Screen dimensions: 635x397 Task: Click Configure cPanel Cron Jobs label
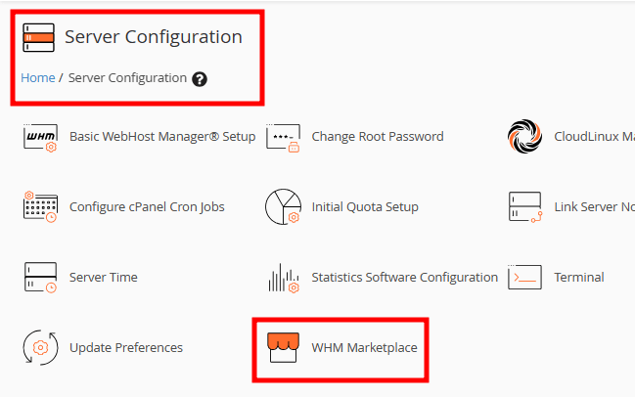(147, 206)
